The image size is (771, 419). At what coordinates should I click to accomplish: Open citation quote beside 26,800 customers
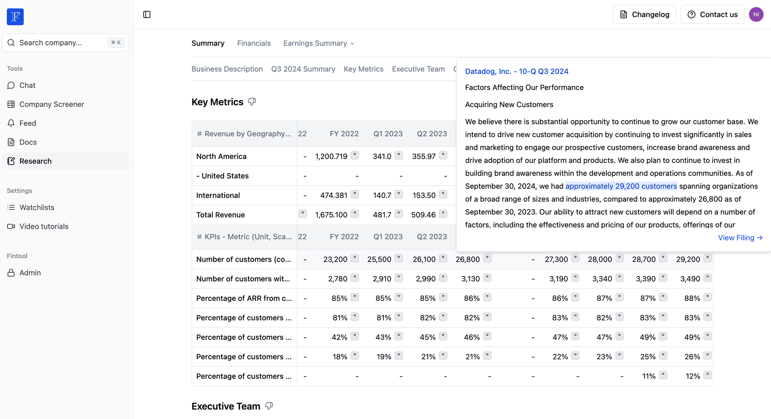[487, 258]
